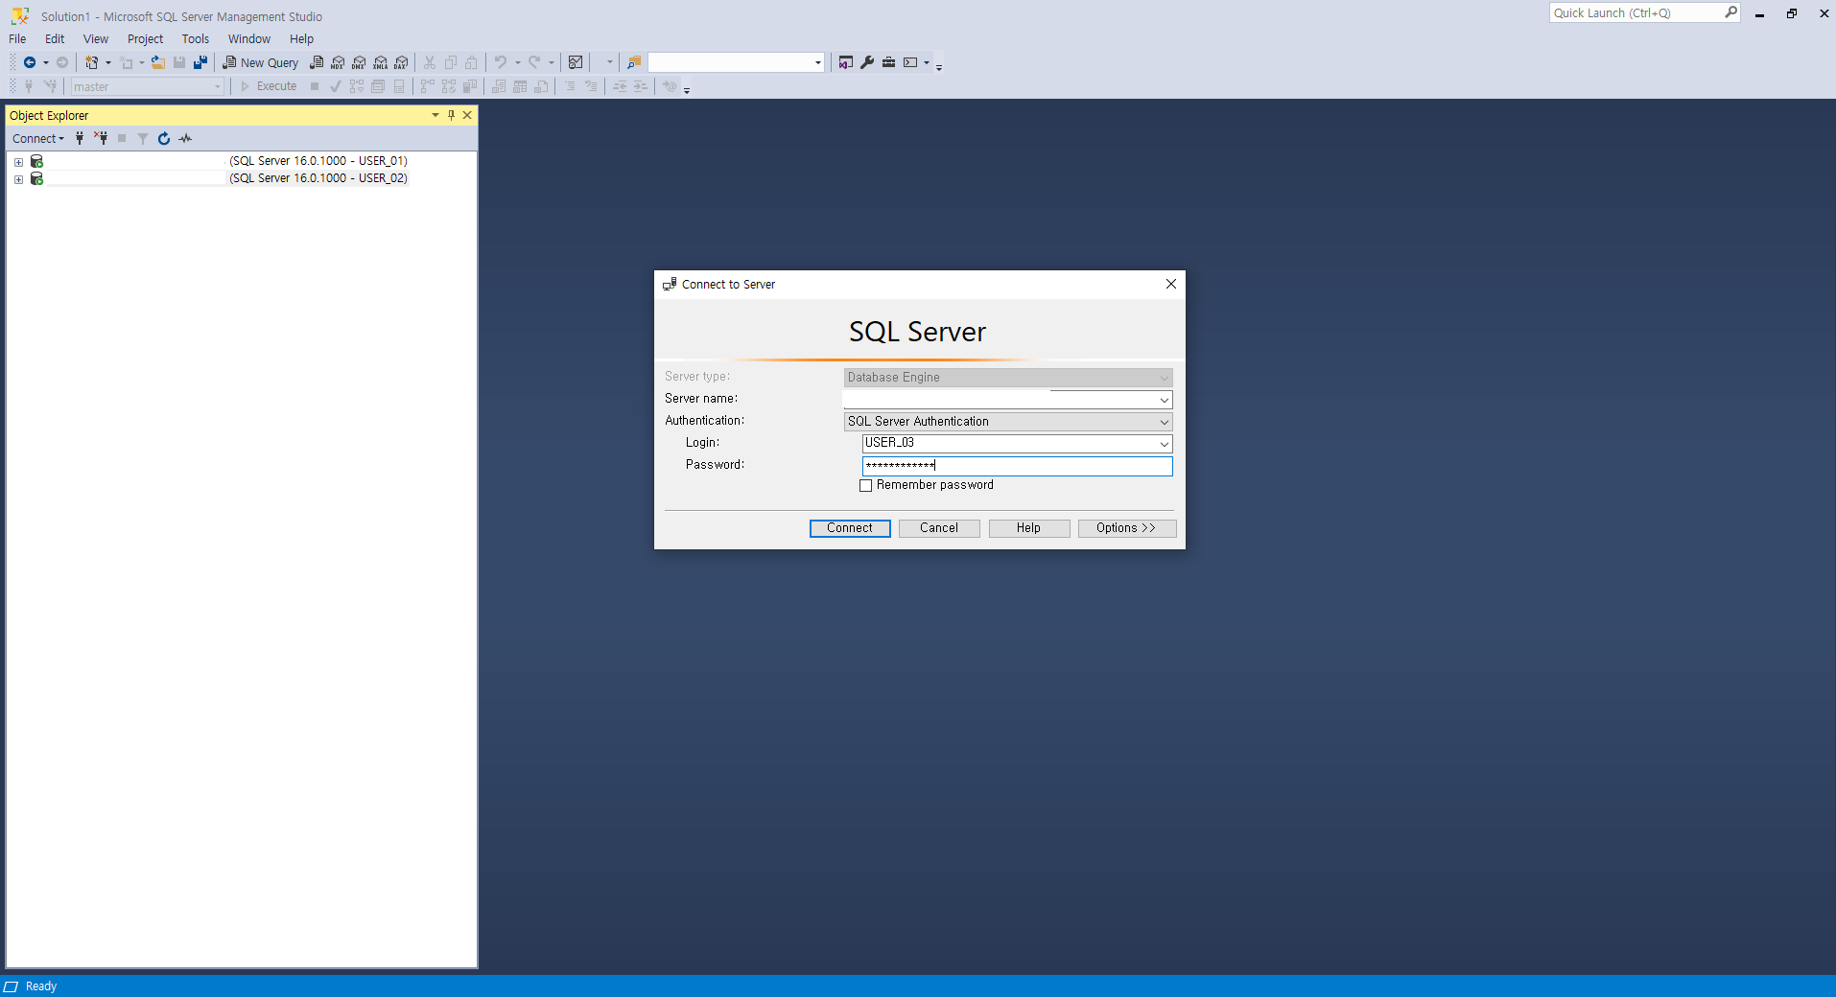Open Activity Monitor from Object Explorer toolbar
This screenshot has height=997, width=1836.
click(x=185, y=138)
